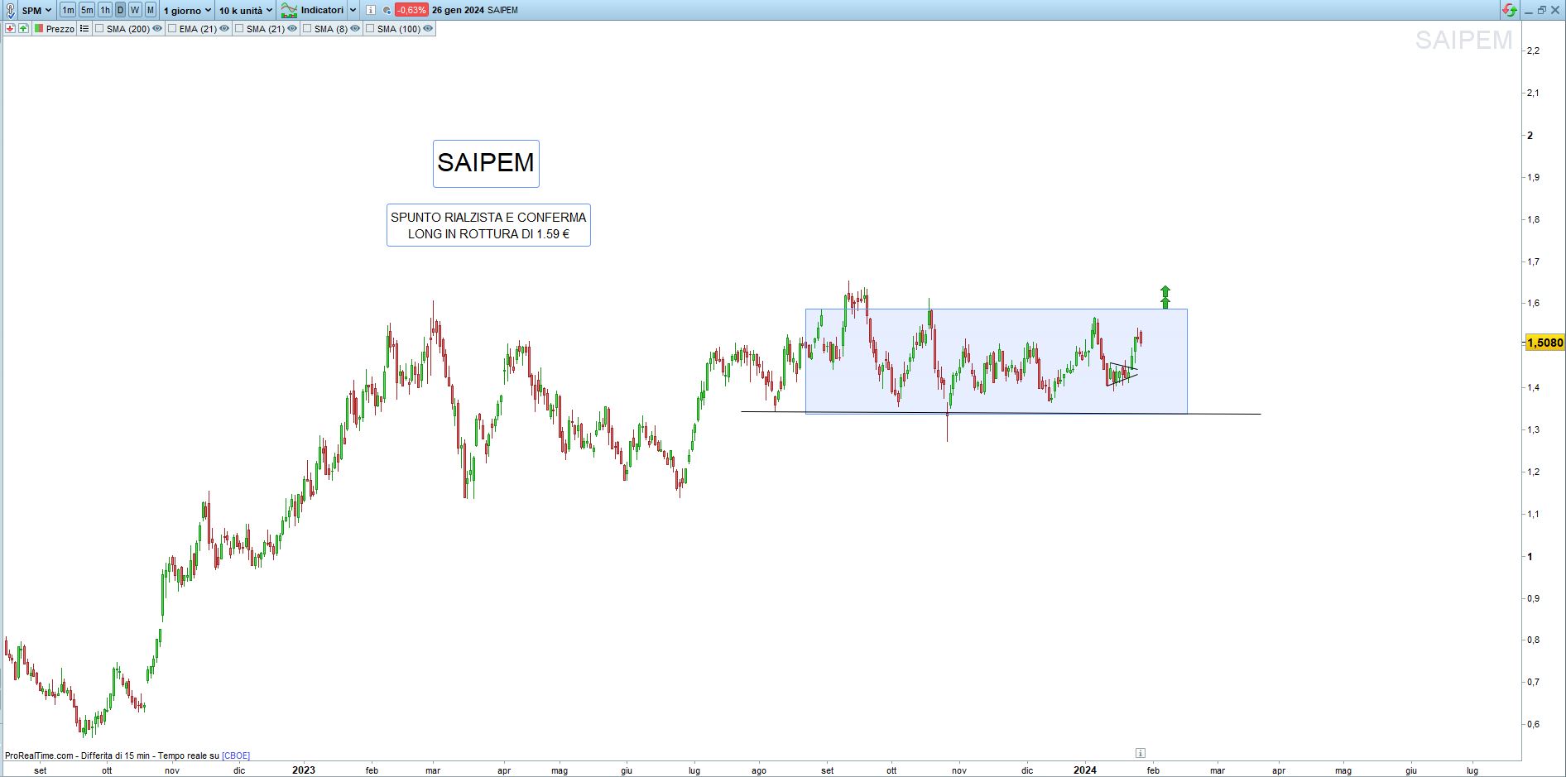Click the small info marker above the time axis
The image size is (1566, 777).
point(1140,753)
